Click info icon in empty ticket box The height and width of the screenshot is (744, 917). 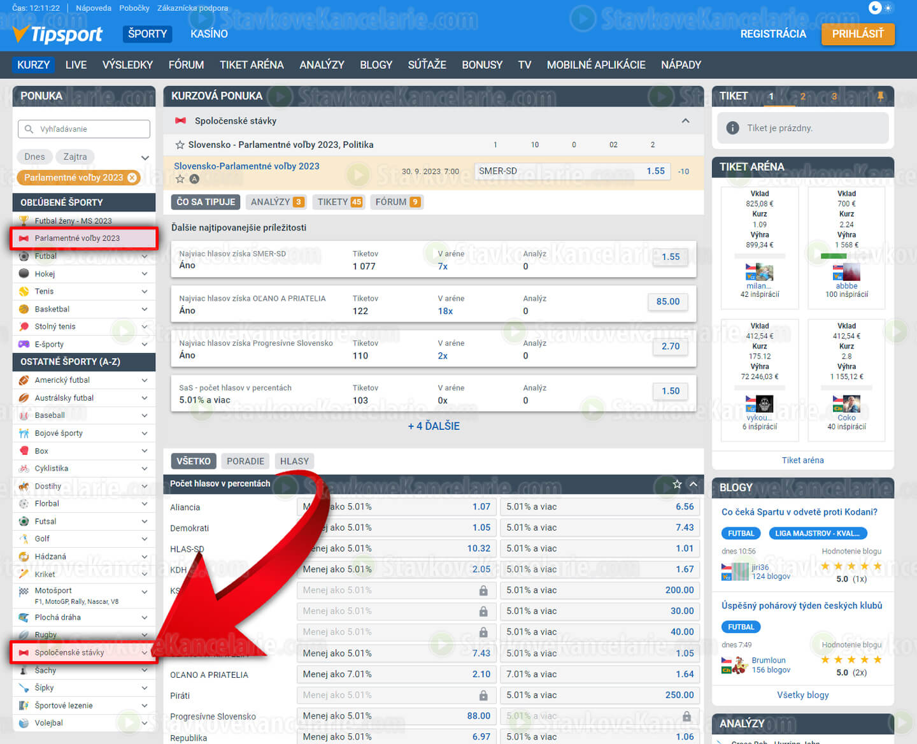pyautogui.click(x=733, y=128)
